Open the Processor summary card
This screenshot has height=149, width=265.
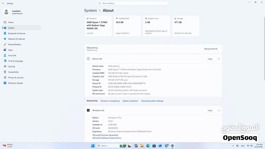click(x=98, y=26)
